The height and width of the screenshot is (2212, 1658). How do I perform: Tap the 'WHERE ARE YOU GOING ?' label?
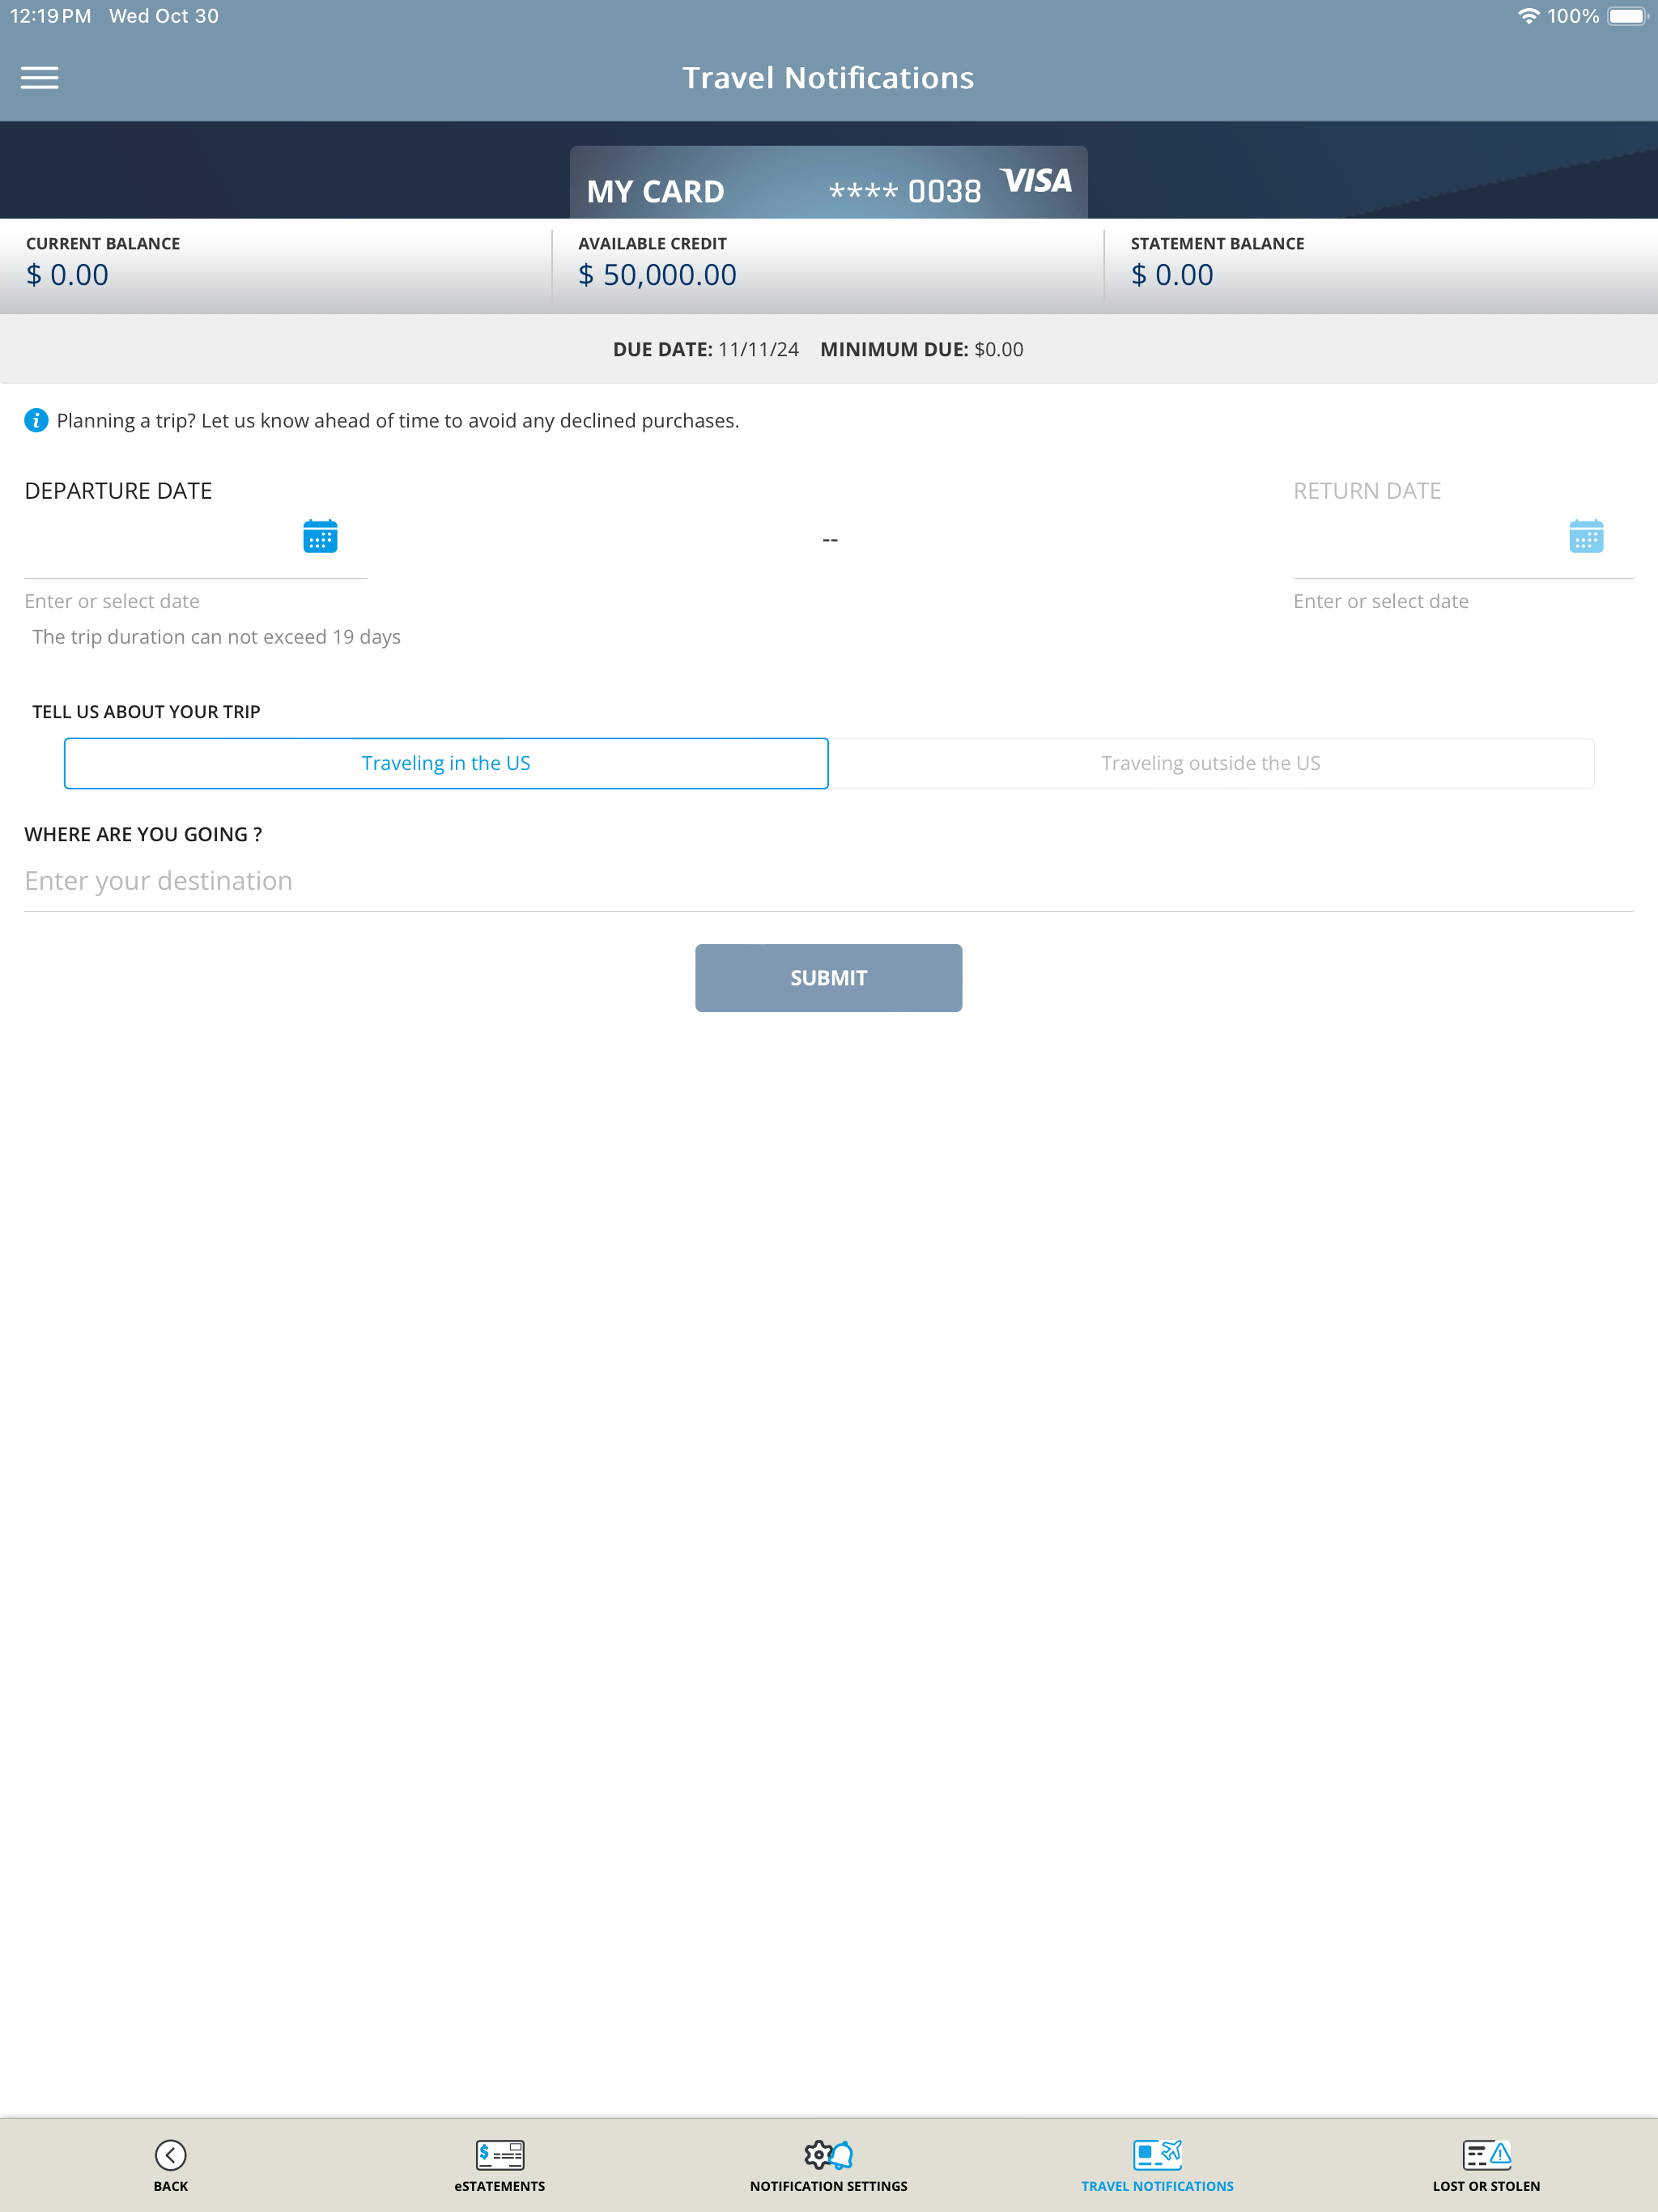point(143,834)
